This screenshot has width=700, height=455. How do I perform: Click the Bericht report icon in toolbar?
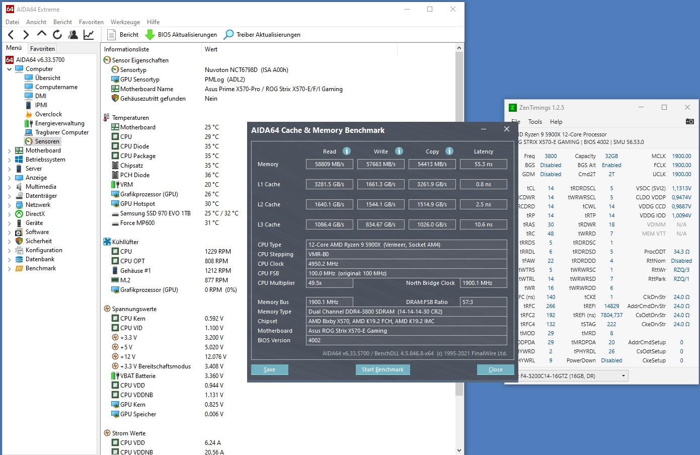pyautogui.click(x=112, y=35)
